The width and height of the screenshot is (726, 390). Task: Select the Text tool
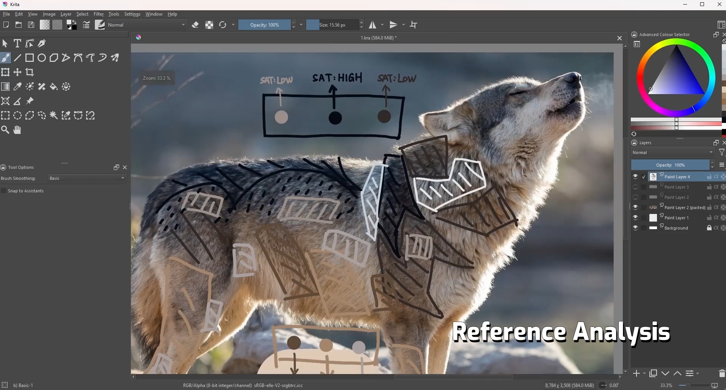[x=17, y=43]
